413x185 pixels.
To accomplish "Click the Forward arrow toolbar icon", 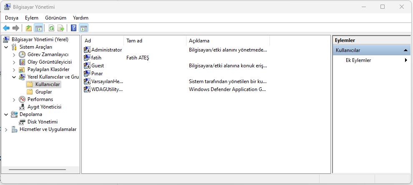I will [x=16, y=28].
